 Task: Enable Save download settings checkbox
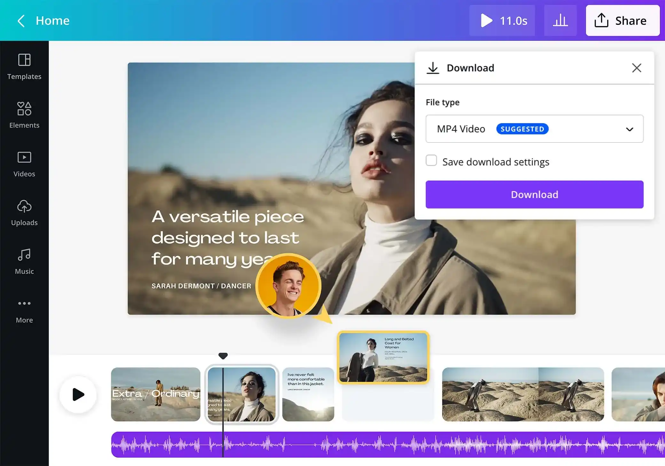[432, 162]
